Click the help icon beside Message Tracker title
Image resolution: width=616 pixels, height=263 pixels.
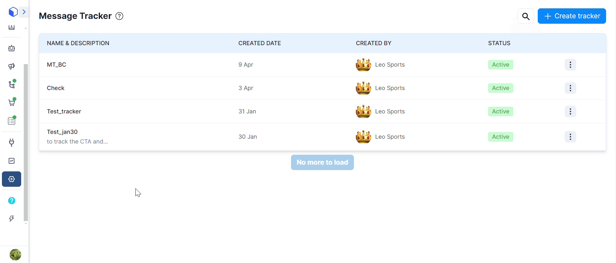pyautogui.click(x=119, y=16)
